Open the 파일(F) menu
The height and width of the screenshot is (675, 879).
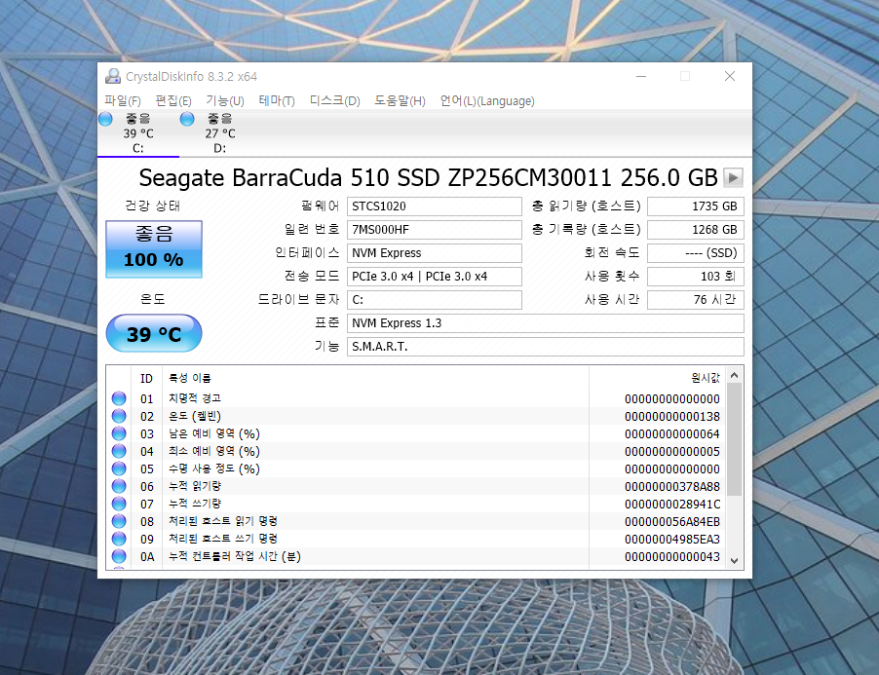123,101
